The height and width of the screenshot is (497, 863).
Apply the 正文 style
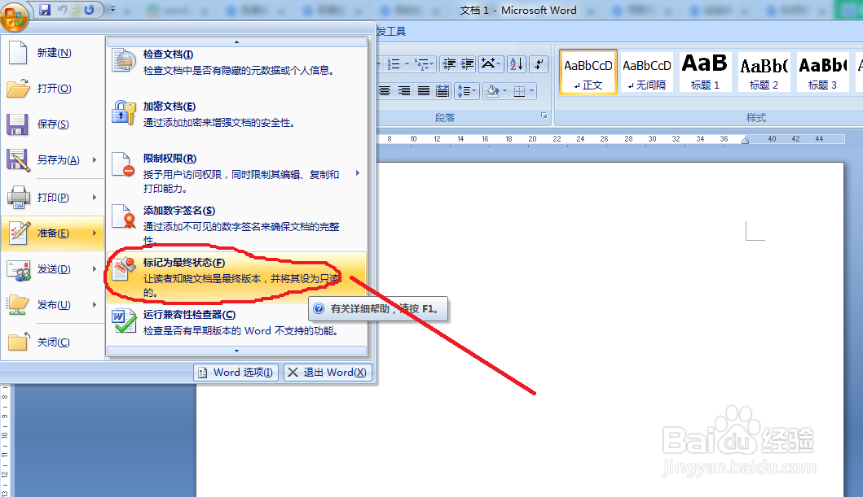click(588, 72)
